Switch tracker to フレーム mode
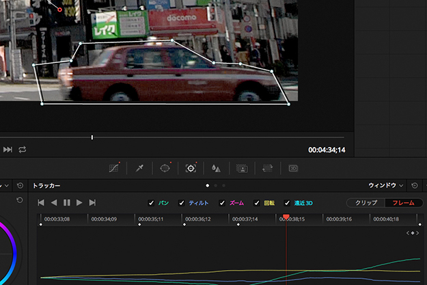The image size is (427, 285). 404,203
